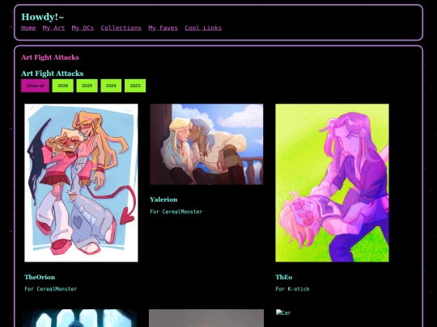Viewport: 437px width, 327px height.
Task: Open the blue window artwork thumbnail
Action: (x=79, y=318)
